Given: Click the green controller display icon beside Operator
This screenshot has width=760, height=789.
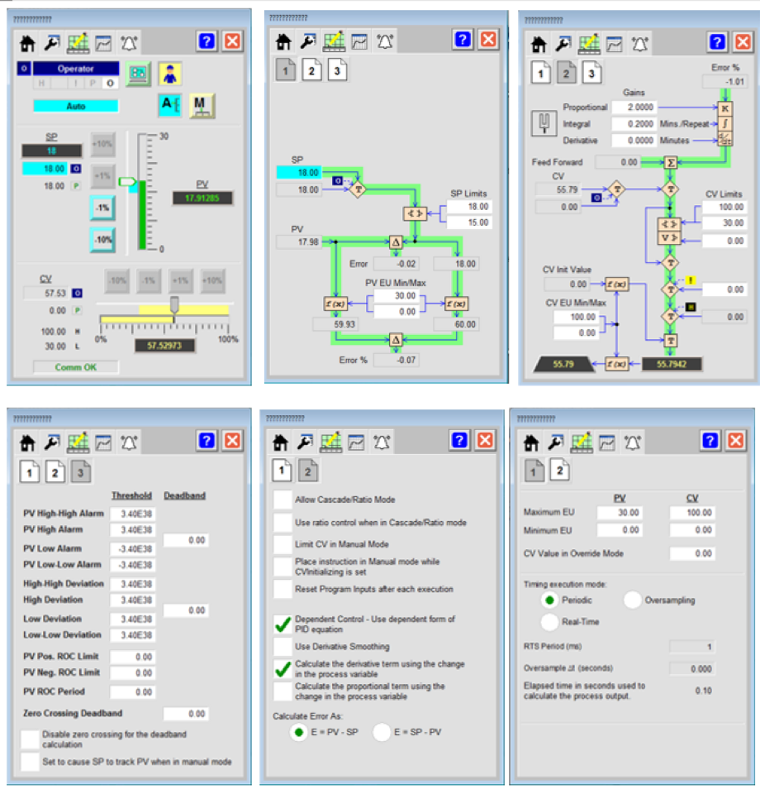Looking at the screenshot, I should [138, 74].
